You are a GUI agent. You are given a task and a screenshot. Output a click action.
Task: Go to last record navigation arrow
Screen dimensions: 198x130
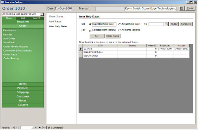click(x=40, y=128)
